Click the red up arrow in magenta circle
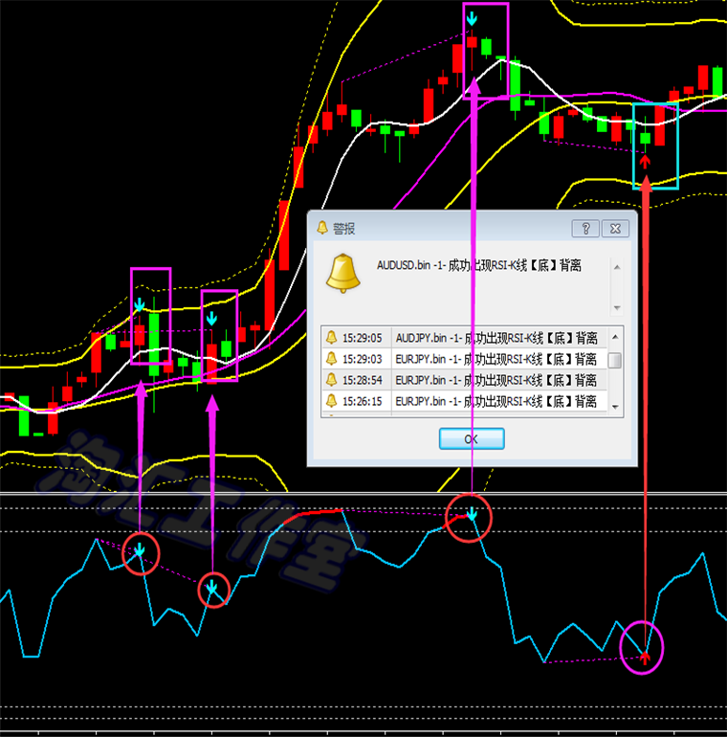This screenshot has height=737, width=727. coord(645,658)
